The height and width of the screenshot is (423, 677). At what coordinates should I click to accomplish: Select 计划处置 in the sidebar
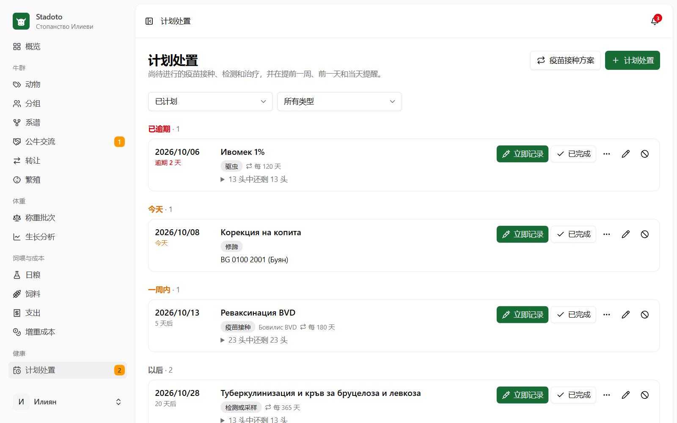(x=68, y=370)
